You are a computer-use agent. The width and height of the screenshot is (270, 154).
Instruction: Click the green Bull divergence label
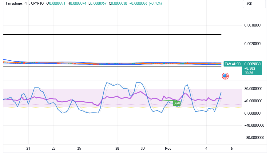(177, 103)
